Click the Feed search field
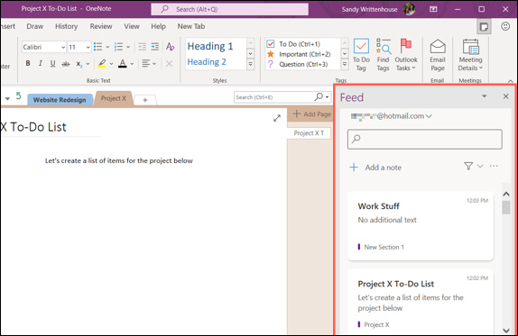 tap(425, 139)
